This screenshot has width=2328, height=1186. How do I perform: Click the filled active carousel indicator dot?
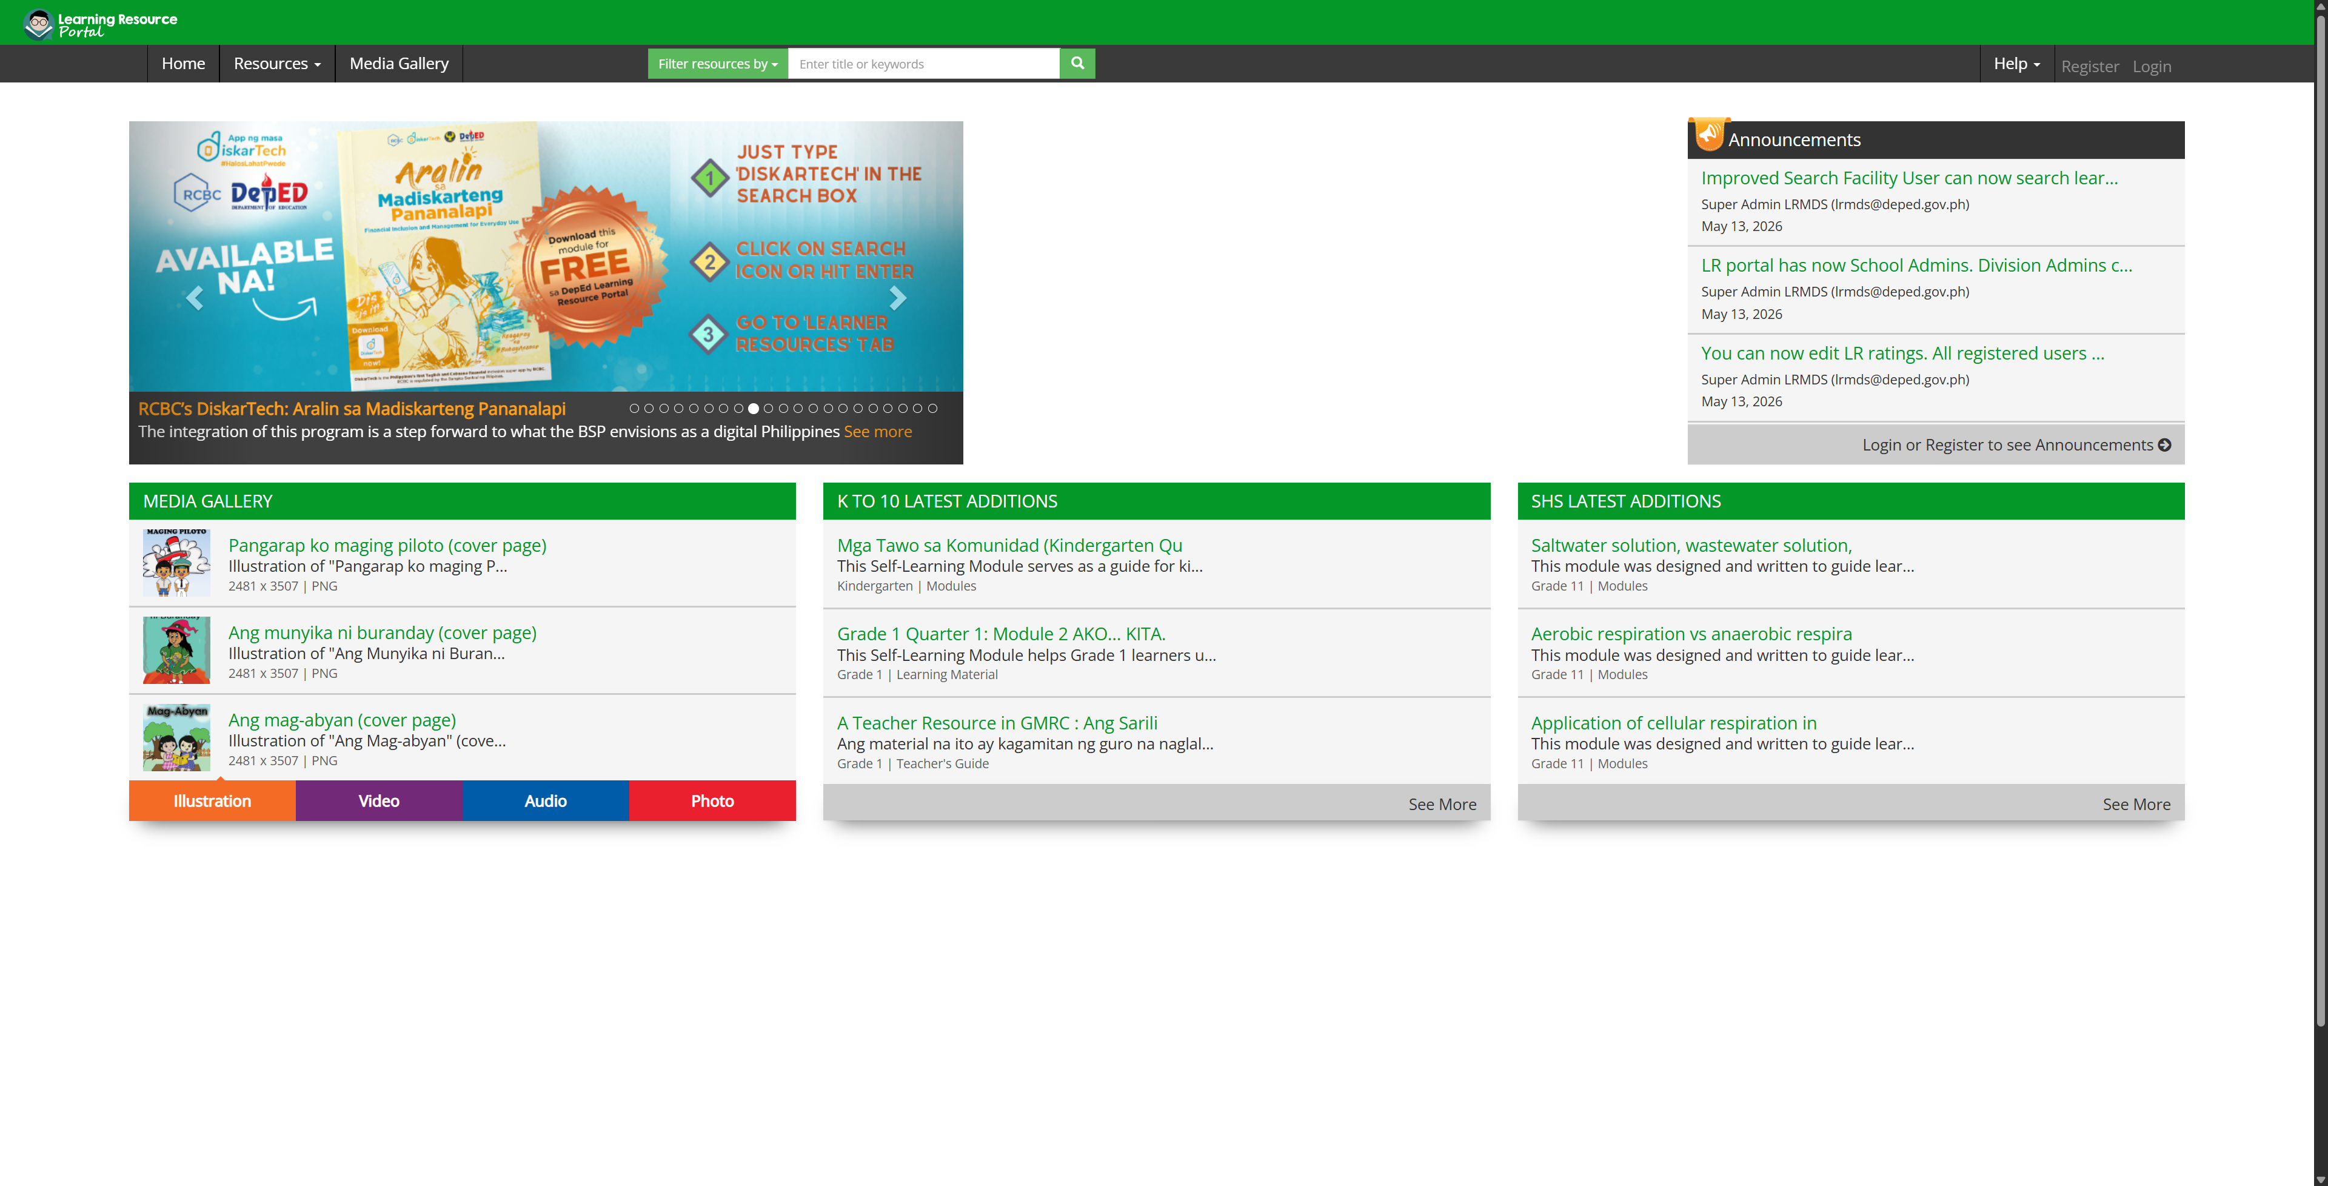pos(754,409)
